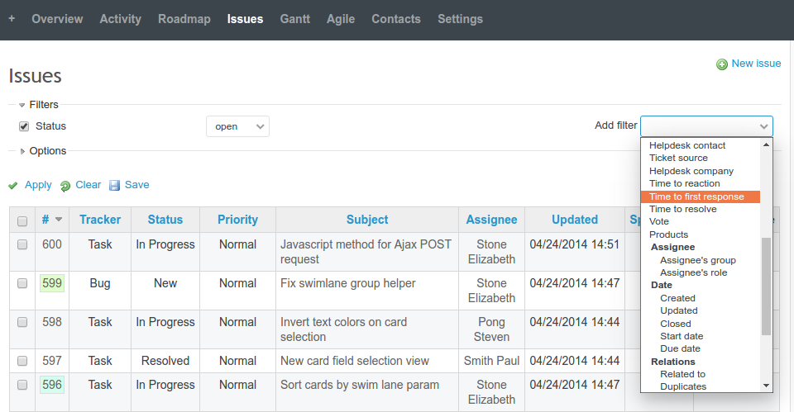The height and width of the screenshot is (412, 794).
Task: Click sort arrow beside # column header
Action: [x=59, y=220]
